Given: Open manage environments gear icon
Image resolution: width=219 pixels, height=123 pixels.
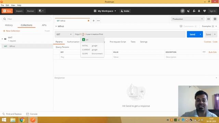Looking at the screenshot, I should click(x=215, y=19).
